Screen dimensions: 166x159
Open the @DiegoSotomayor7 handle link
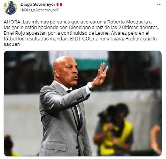tap(39, 10)
